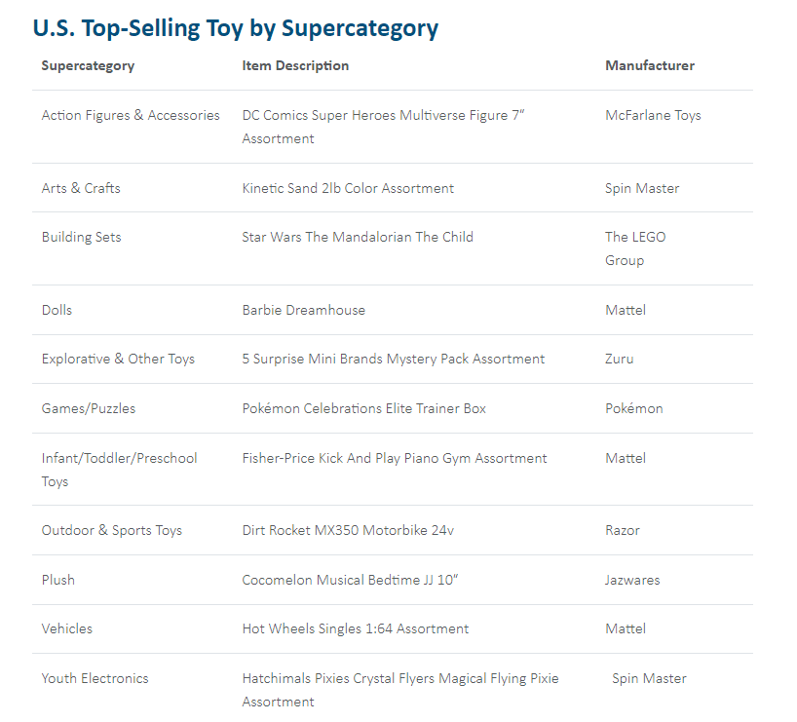Click the Razor manufacturer cell

coord(623,530)
